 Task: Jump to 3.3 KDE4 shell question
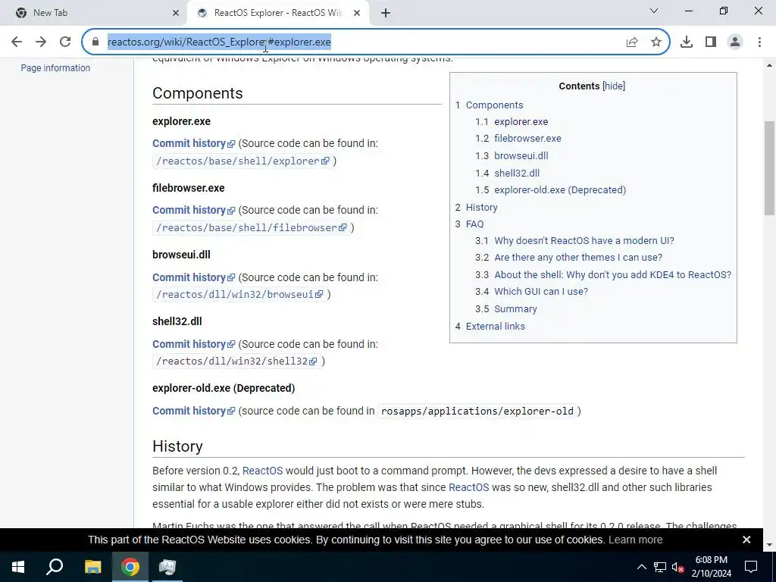click(602, 275)
